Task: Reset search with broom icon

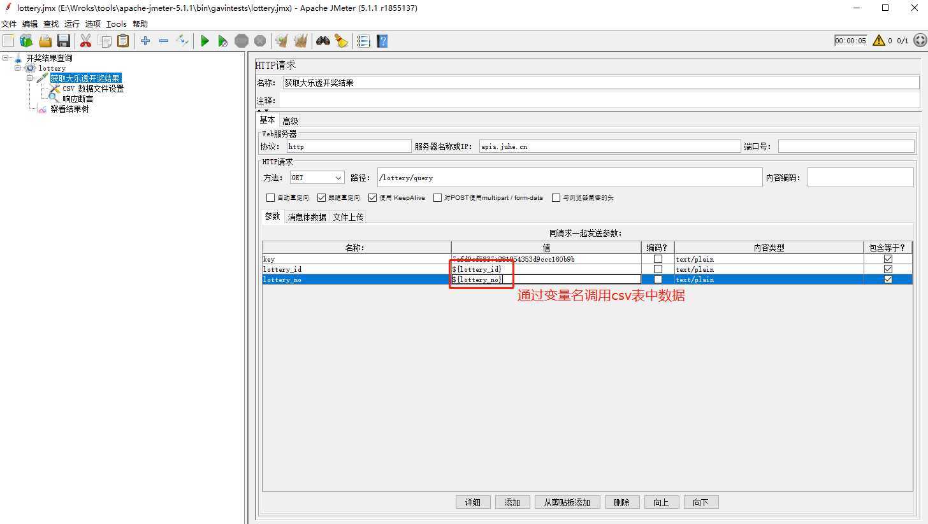Action: pos(342,41)
